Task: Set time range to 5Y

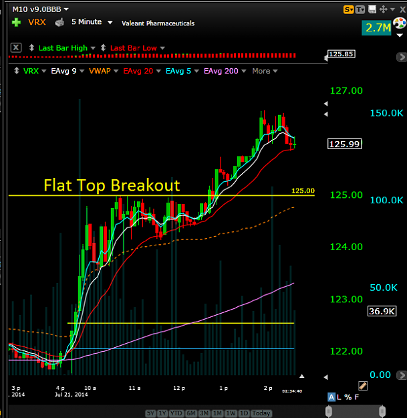Action: (150, 413)
